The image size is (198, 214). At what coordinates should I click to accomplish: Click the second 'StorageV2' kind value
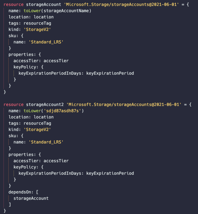pyautogui.click(x=37, y=129)
